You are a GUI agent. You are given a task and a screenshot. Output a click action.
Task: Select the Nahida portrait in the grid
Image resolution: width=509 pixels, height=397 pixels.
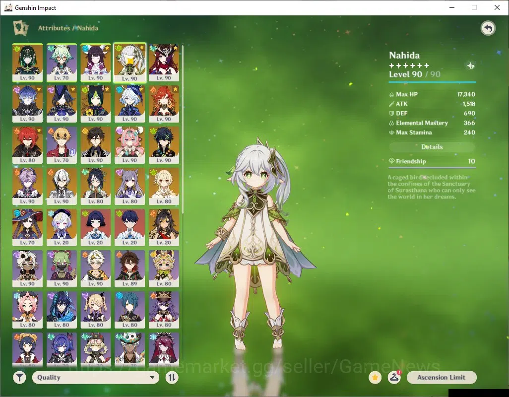click(x=130, y=63)
